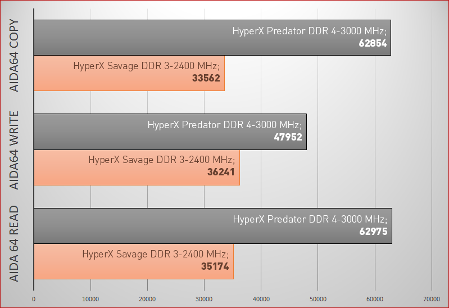Viewport: 449px width, 308px height.
Task: Click the 36241 data value
Action: (221, 172)
